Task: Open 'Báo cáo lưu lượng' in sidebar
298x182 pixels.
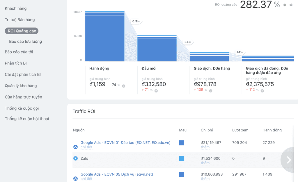Action: [25, 42]
